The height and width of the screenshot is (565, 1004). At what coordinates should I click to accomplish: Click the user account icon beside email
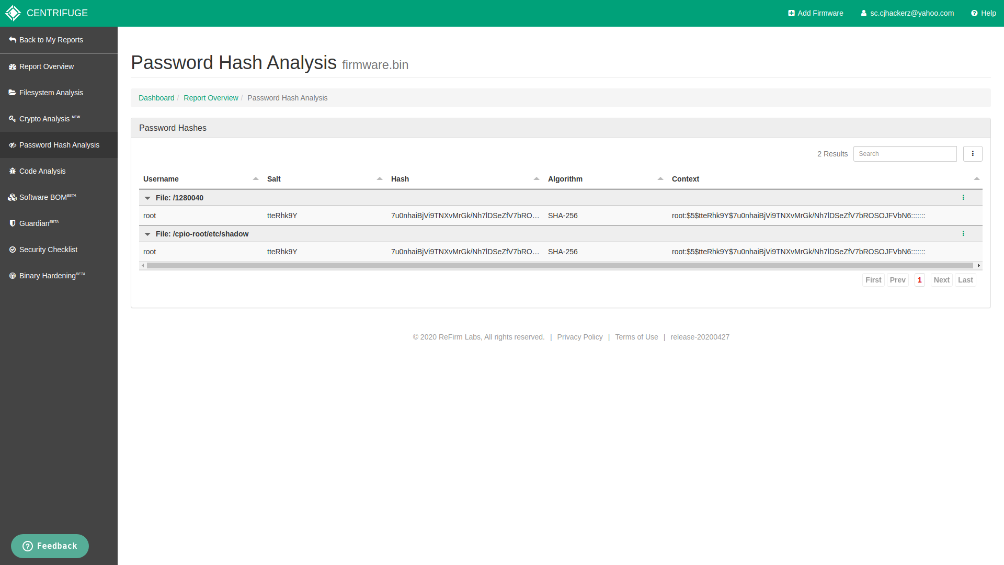click(x=864, y=14)
